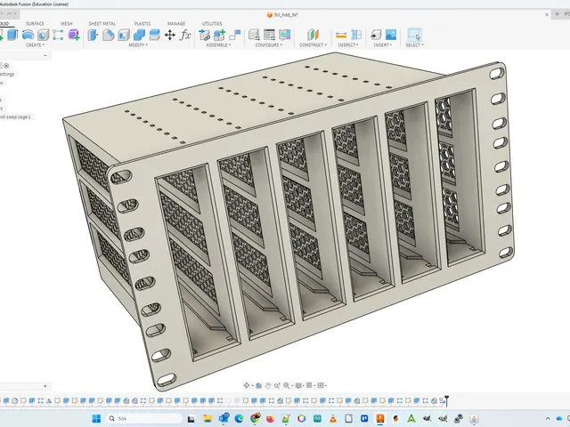Show hidden system tray icons chevron
Screen dimensions: 570x427
pyautogui.click(x=548, y=419)
